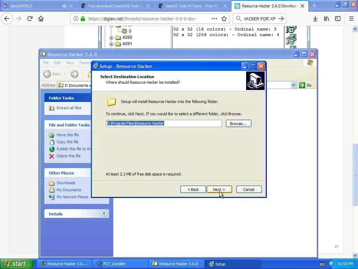Viewport: 358px width, 269px height.
Task: Open Firefox library icon
Action: 327,19
